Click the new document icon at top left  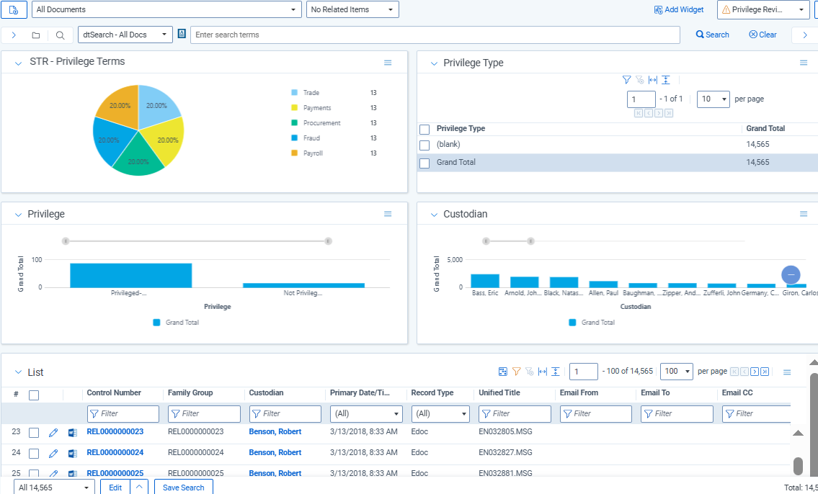coord(14,9)
